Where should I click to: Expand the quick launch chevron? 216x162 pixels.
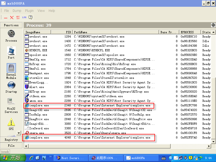point(50,156)
